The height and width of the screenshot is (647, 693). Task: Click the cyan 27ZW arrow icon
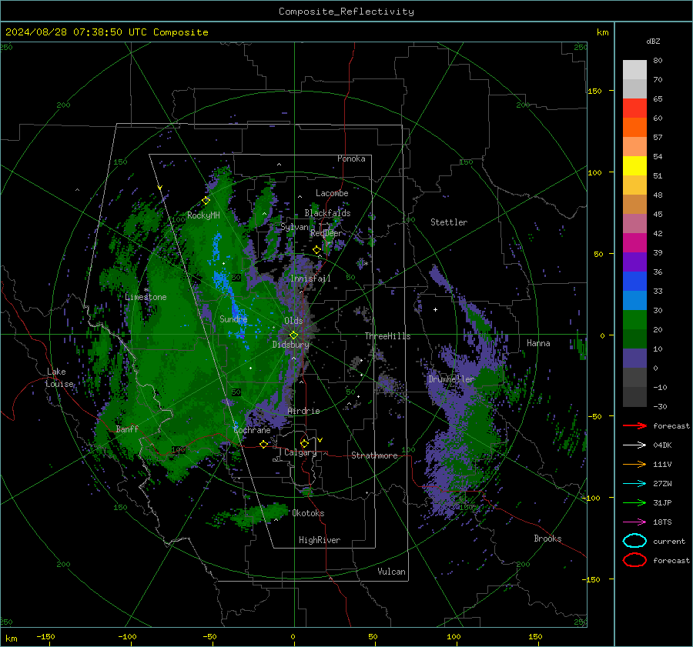tap(634, 484)
